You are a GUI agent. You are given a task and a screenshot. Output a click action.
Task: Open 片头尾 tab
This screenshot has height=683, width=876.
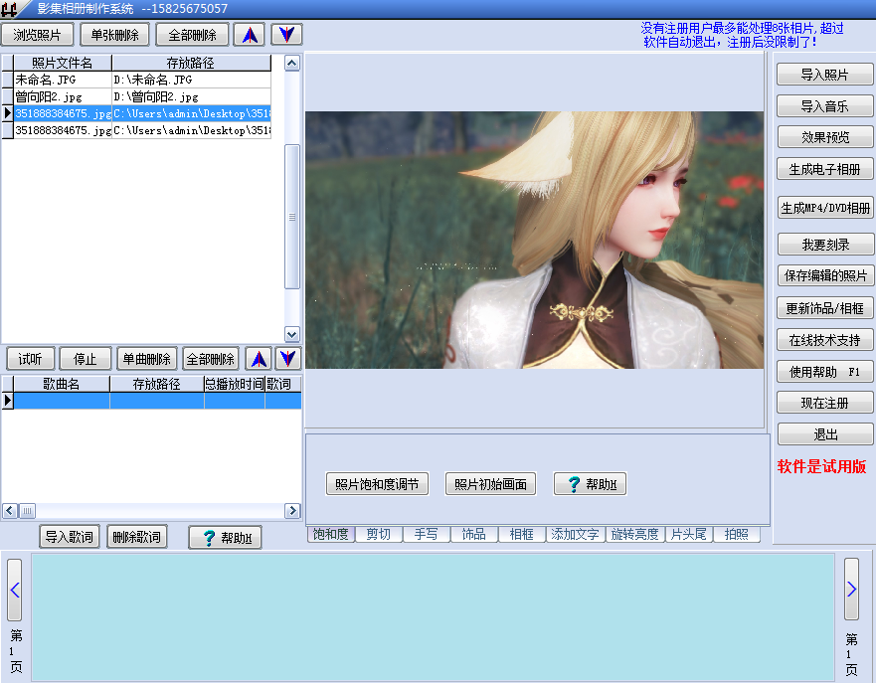pos(689,535)
